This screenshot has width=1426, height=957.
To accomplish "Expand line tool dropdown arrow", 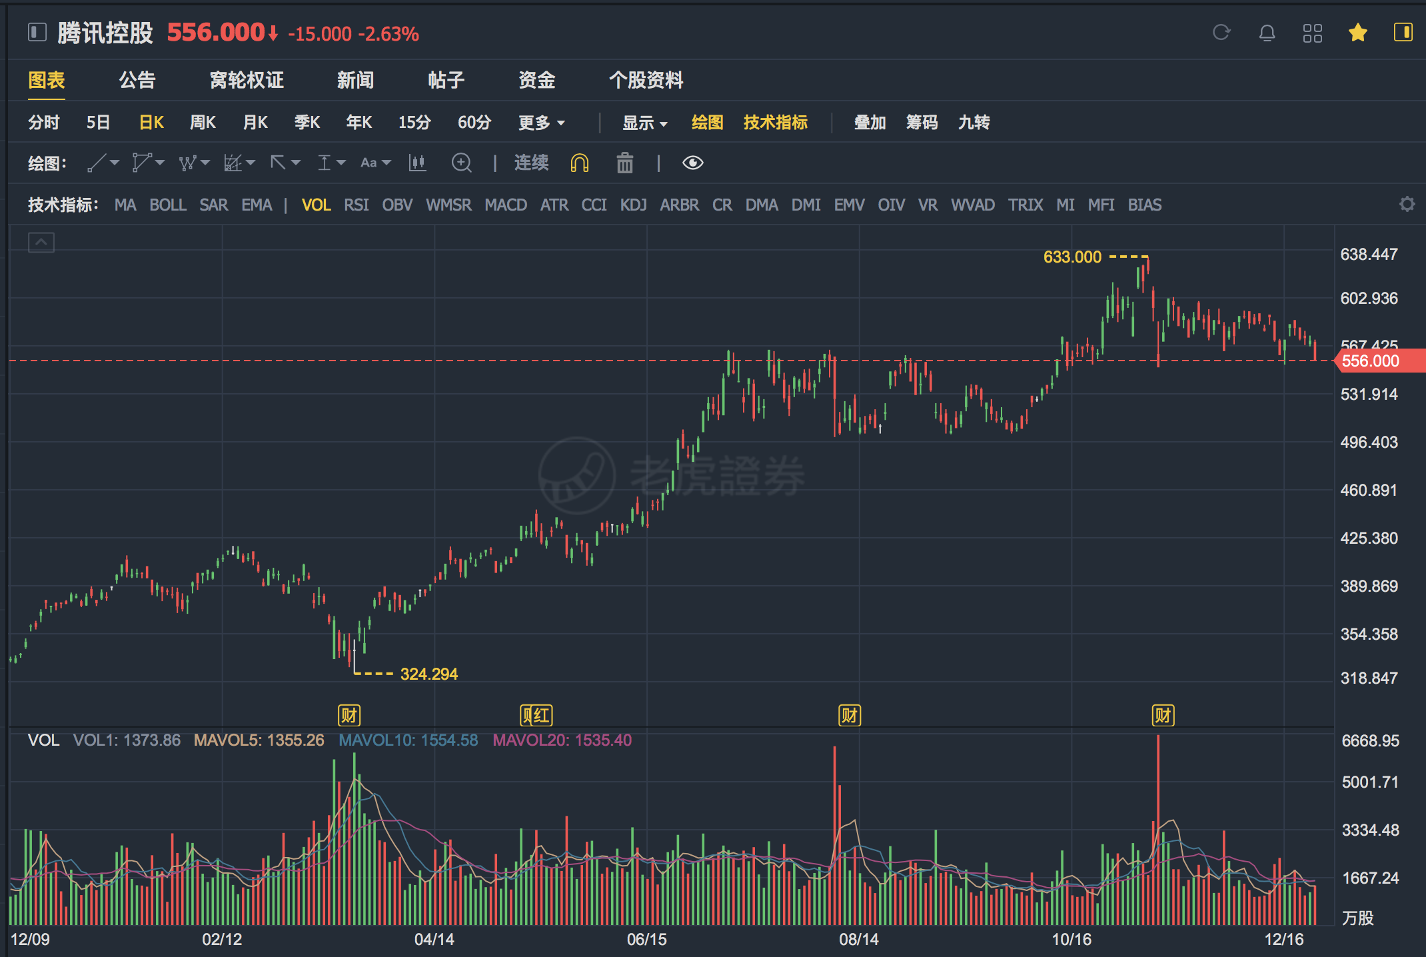I will click(115, 163).
